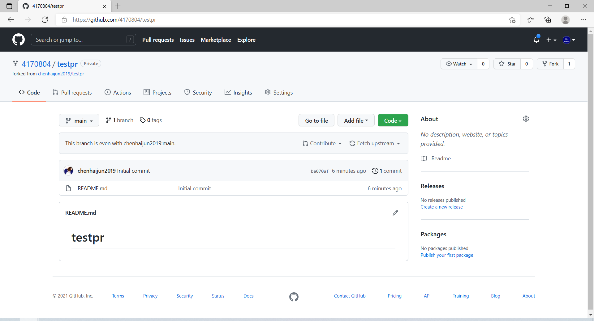594x321 pixels.
Task: Expand the plus create-new menu
Action: 551,40
